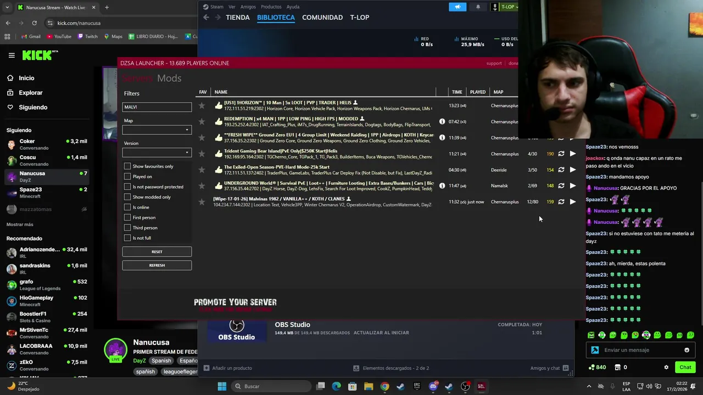Sort server list by TIME column

coord(457,92)
